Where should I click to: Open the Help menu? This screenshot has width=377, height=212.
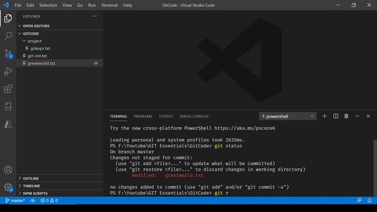pyautogui.click(x=128, y=5)
